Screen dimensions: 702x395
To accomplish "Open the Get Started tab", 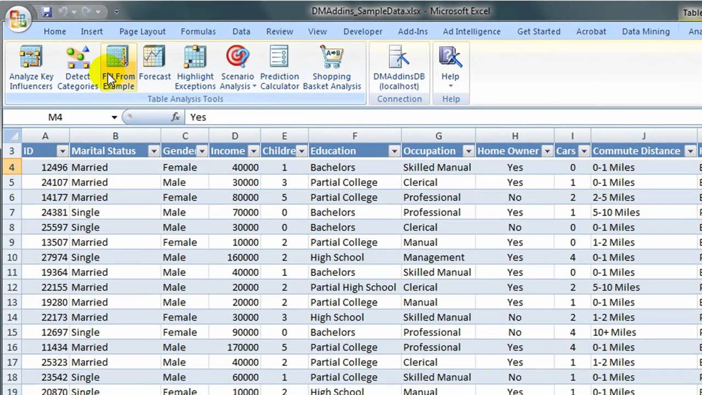I will [539, 31].
